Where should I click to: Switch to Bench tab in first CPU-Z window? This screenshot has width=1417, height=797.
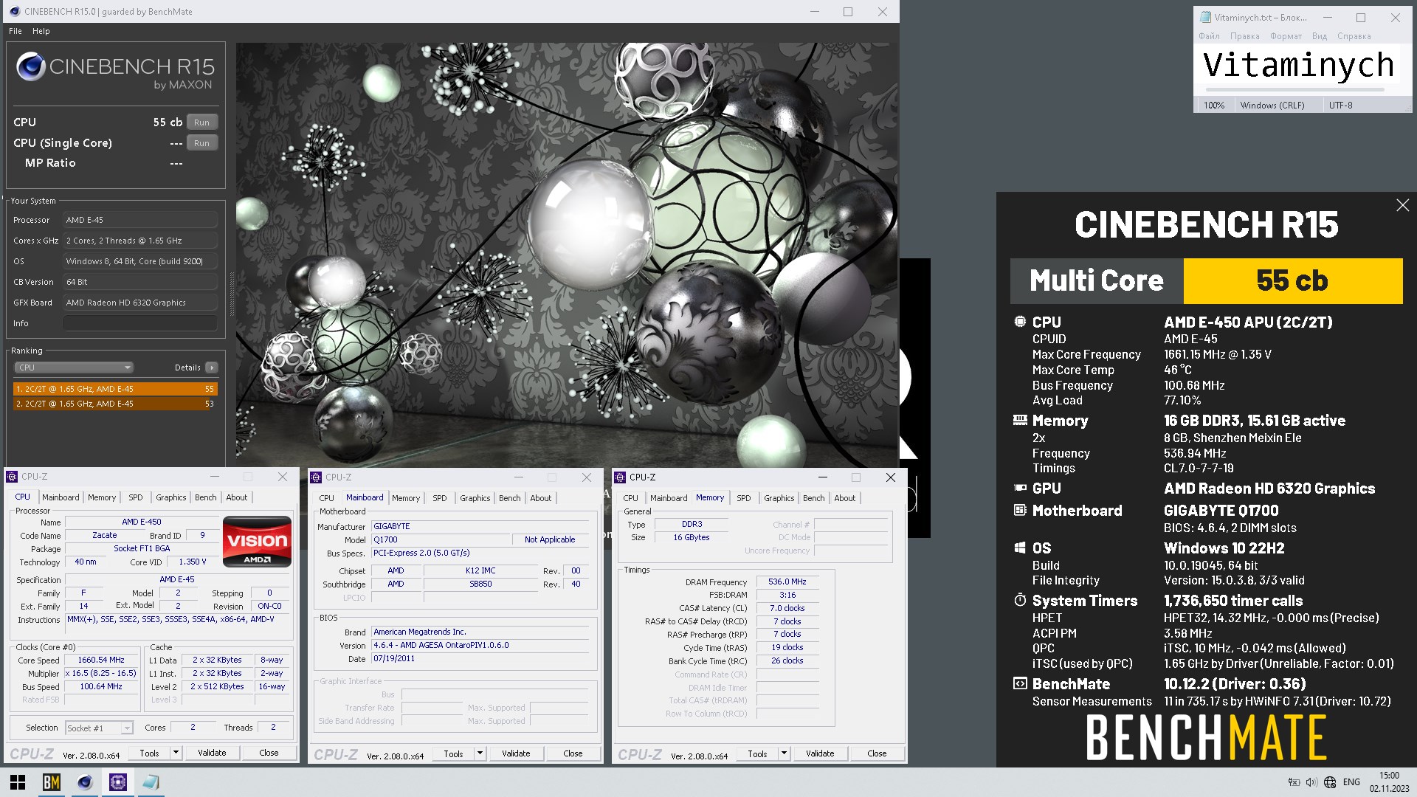click(x=206, y=498)
